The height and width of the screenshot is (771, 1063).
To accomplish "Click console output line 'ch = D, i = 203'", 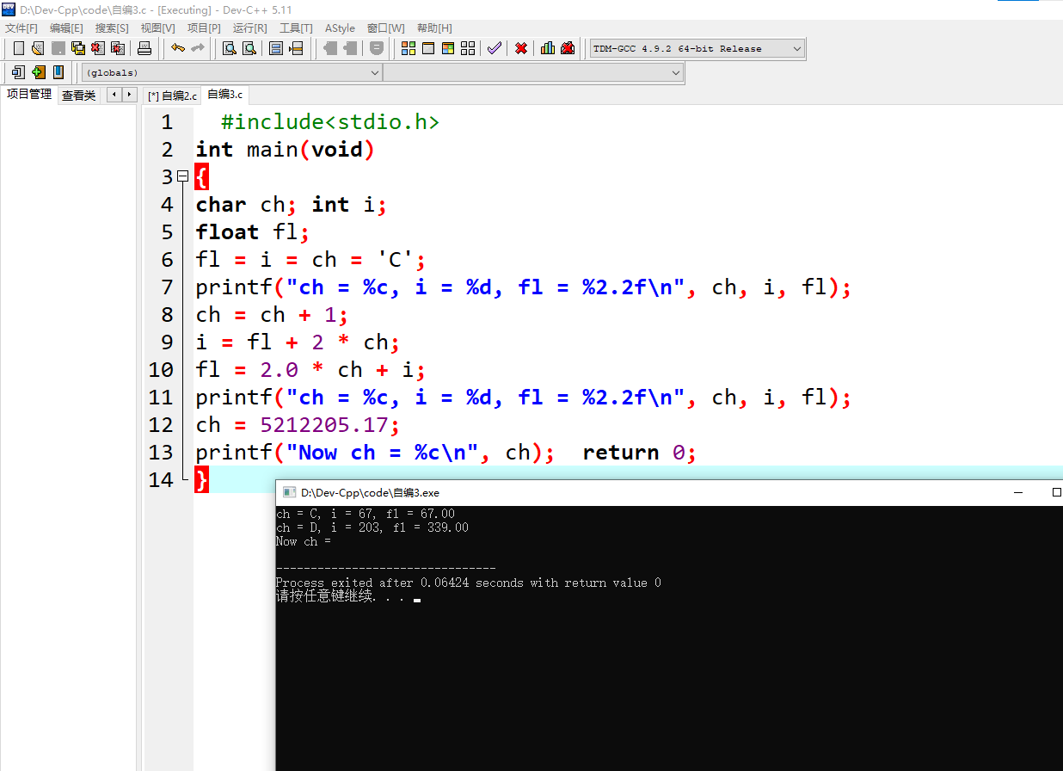I will [x=372, y=527].
